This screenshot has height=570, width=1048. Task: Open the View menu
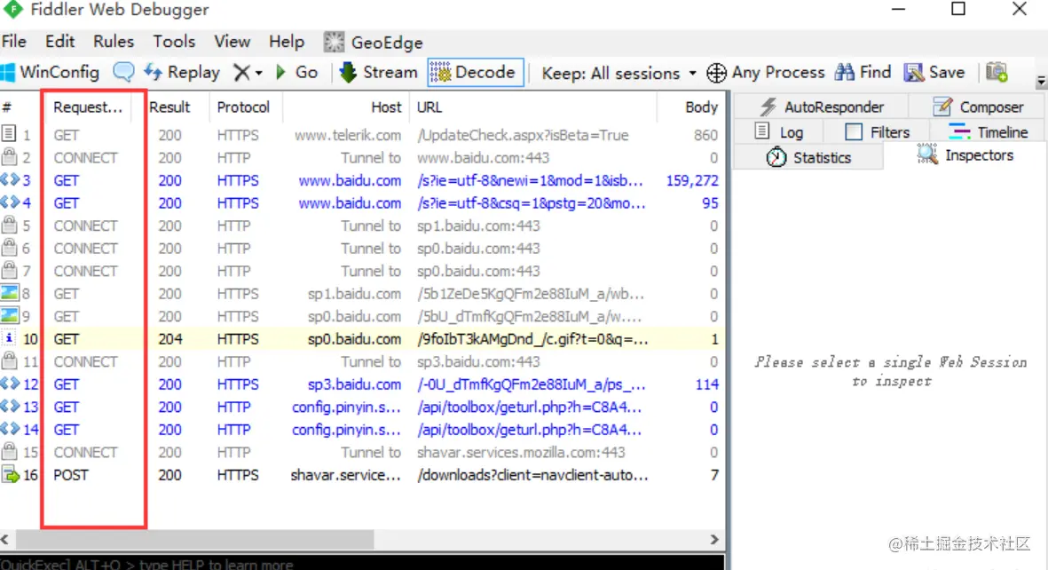point(232,42)
